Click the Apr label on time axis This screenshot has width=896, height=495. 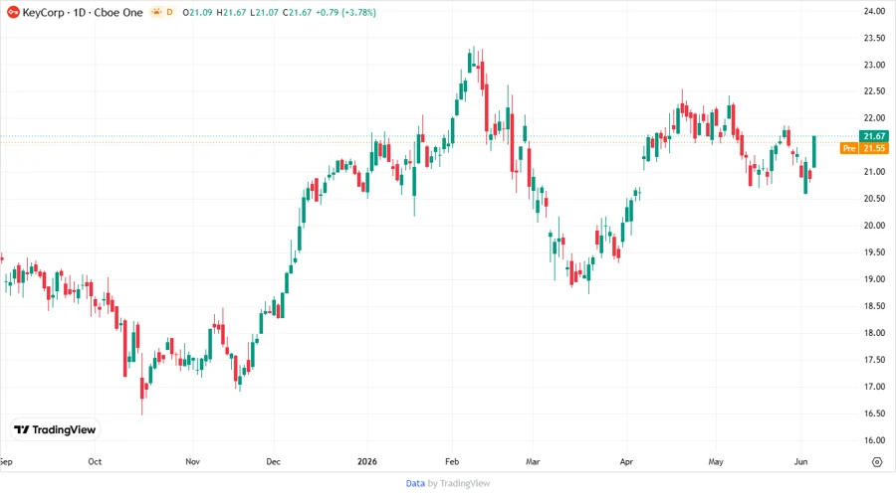(x=626, y=462)
